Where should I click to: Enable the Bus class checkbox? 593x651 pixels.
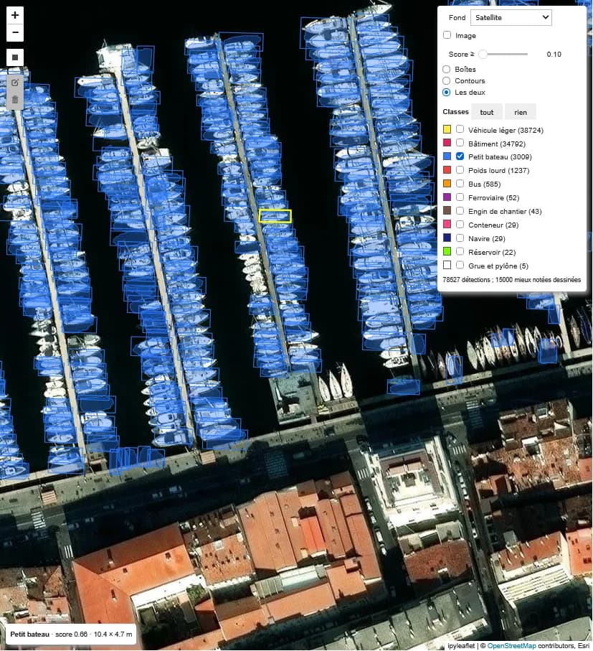[460, 184]
